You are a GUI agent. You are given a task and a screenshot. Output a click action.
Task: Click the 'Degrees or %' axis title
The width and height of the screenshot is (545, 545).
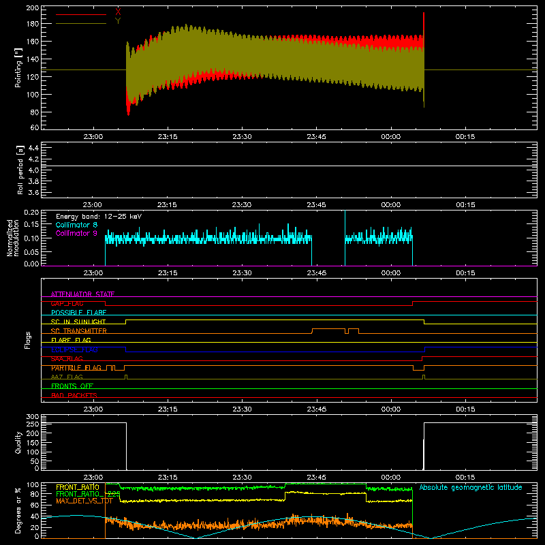pos(18,510)
